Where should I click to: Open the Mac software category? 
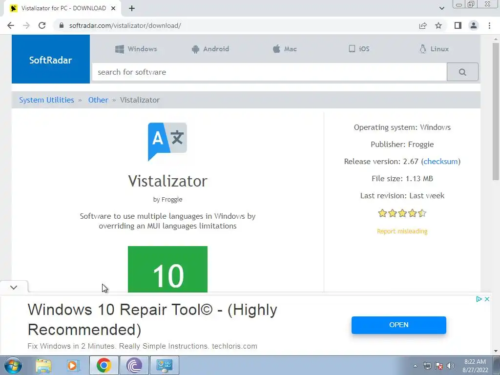pyautogui.click(x=285, y=49)
